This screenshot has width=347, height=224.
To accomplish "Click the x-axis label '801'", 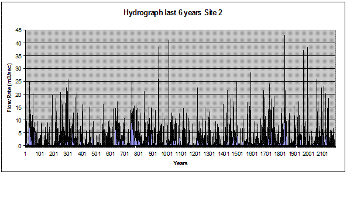I will 139,153.
